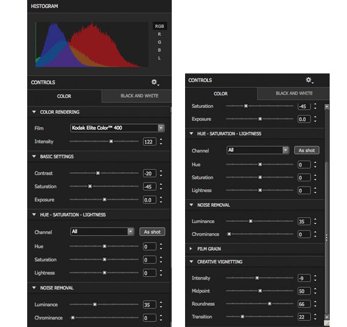Open the Channel dropdown in left panel

102,232
